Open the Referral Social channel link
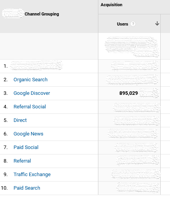The width and height of the screenshot is (170, 197). (30, 107)
